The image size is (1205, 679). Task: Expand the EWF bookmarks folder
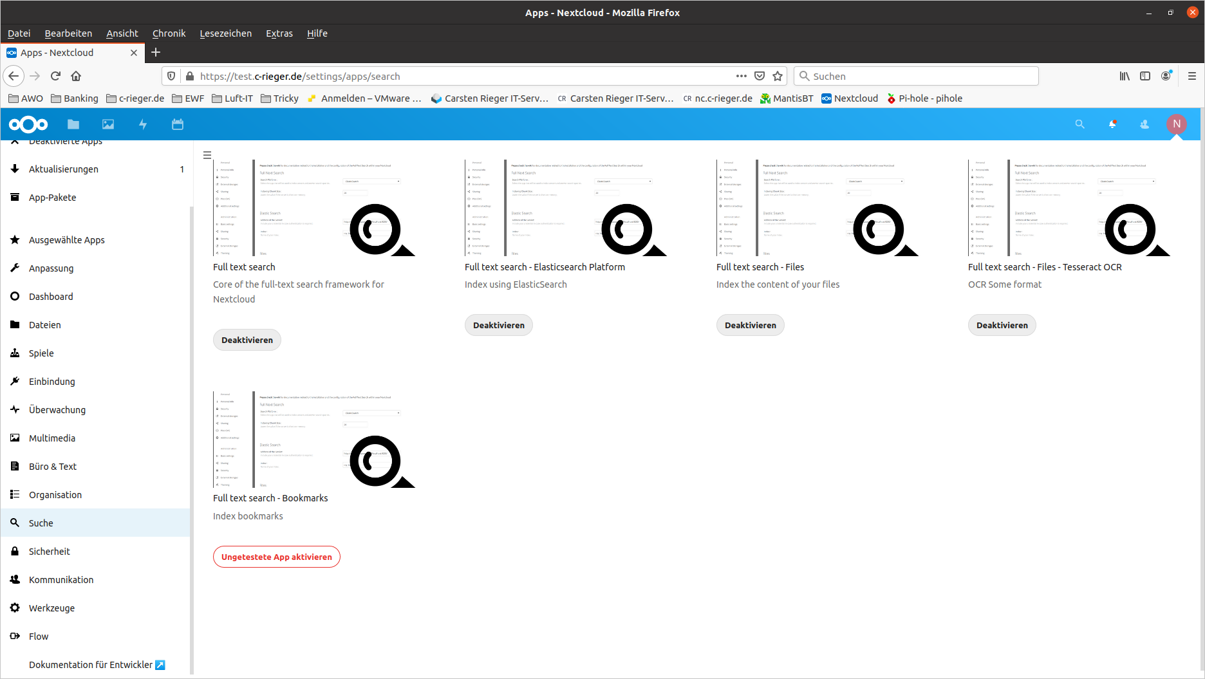click(188, 98)
